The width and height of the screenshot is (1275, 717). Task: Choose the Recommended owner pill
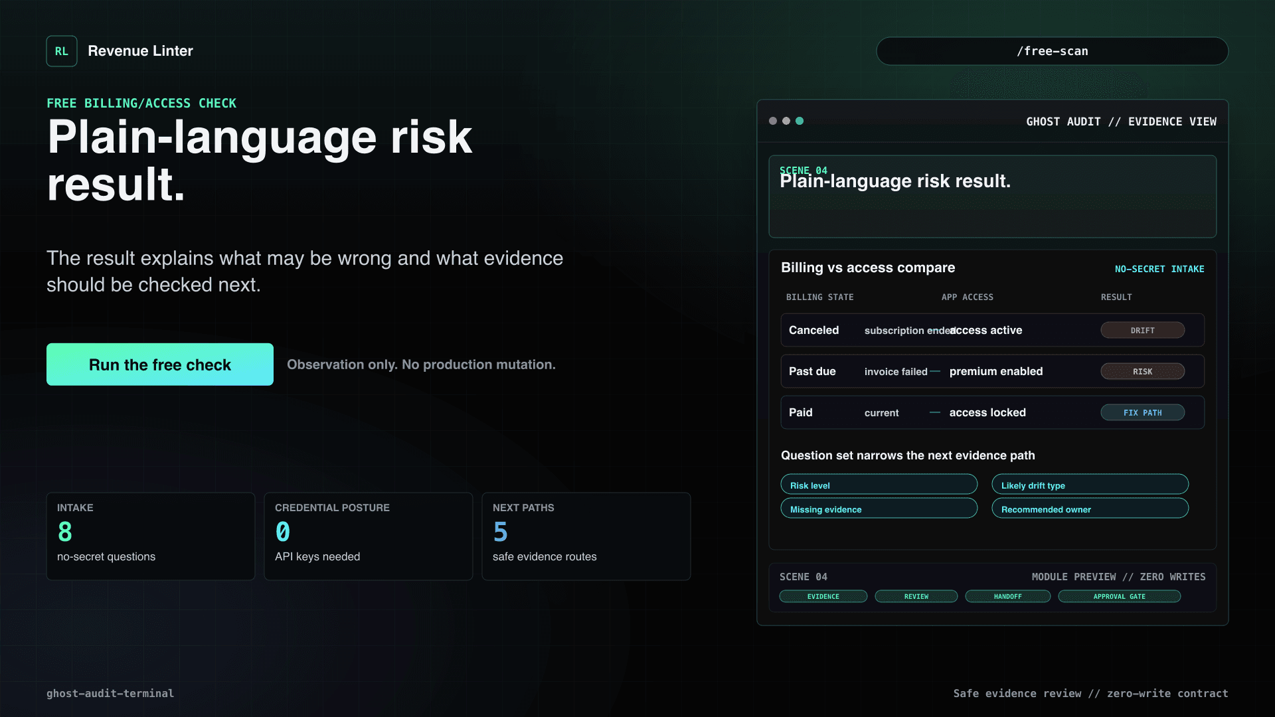(x=1090, y=509)
